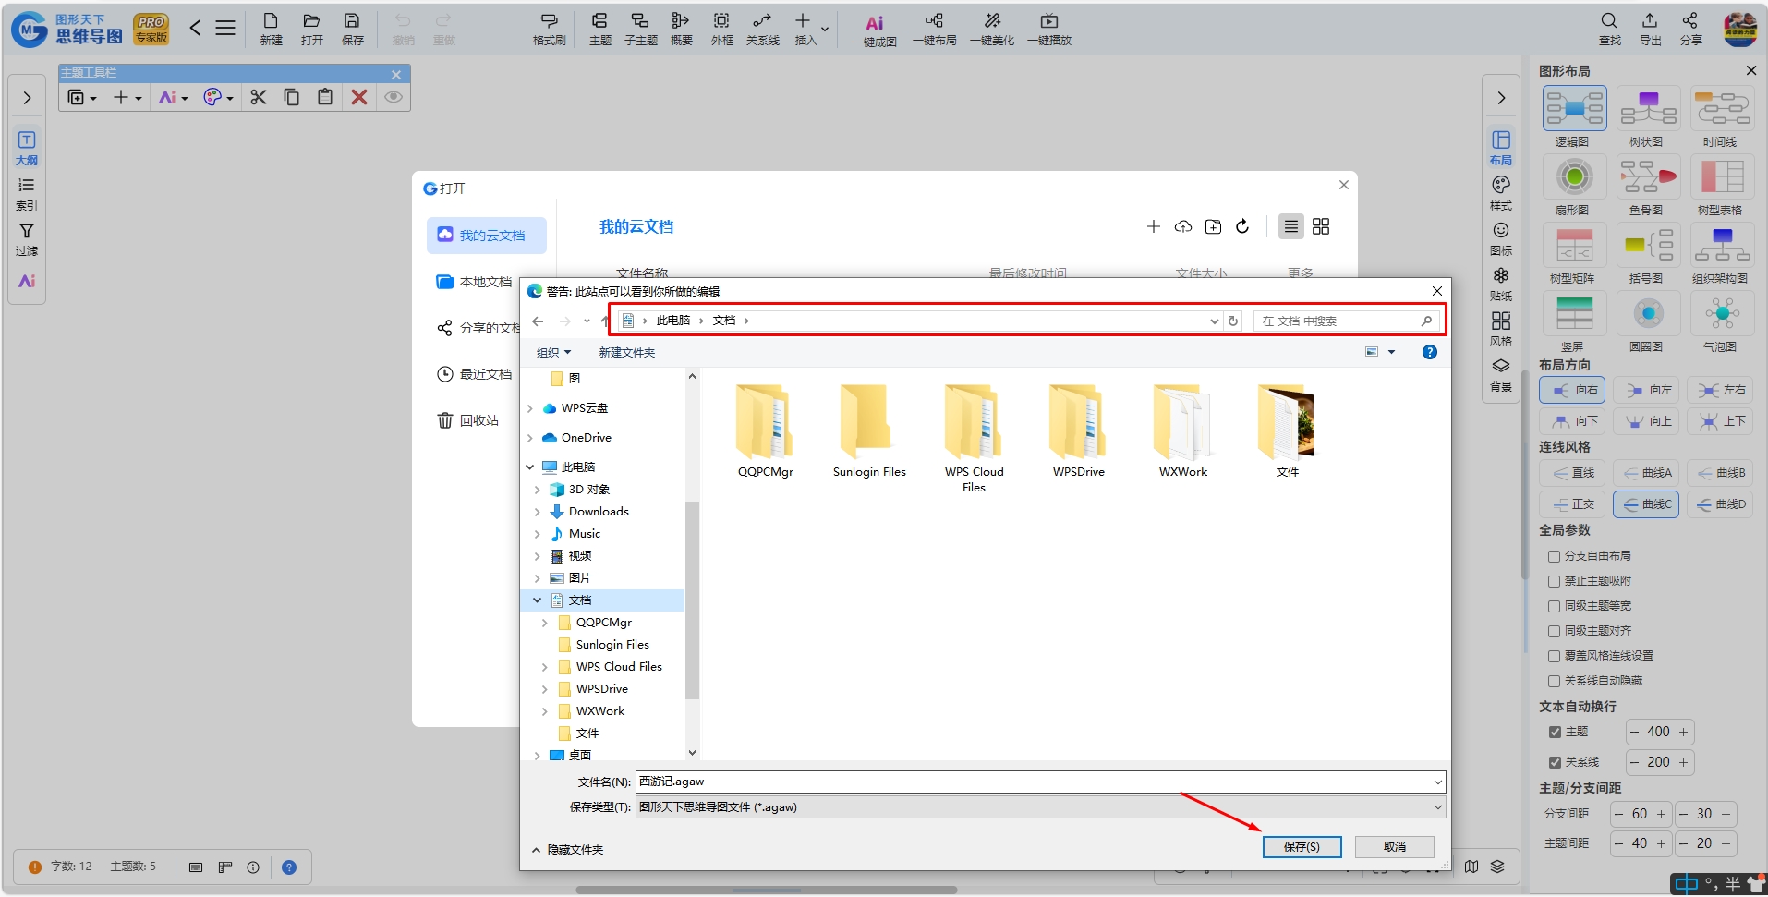Click the 保存(S) button
Viewport: 1768px width, 897px height.
click(x=1302, y=846)
